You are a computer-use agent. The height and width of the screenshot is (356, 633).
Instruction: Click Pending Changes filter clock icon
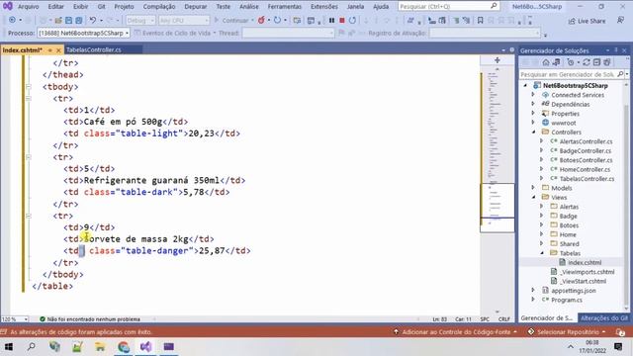(x=571, y=62)
